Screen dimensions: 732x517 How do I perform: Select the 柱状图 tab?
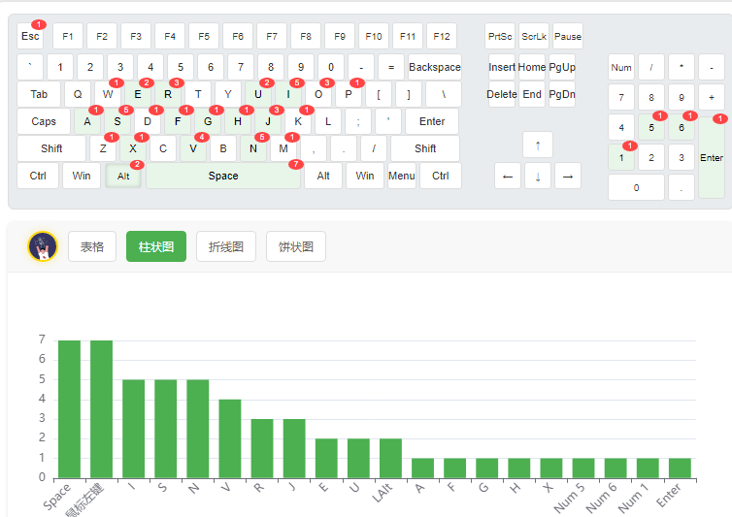[x=156, y=246]
